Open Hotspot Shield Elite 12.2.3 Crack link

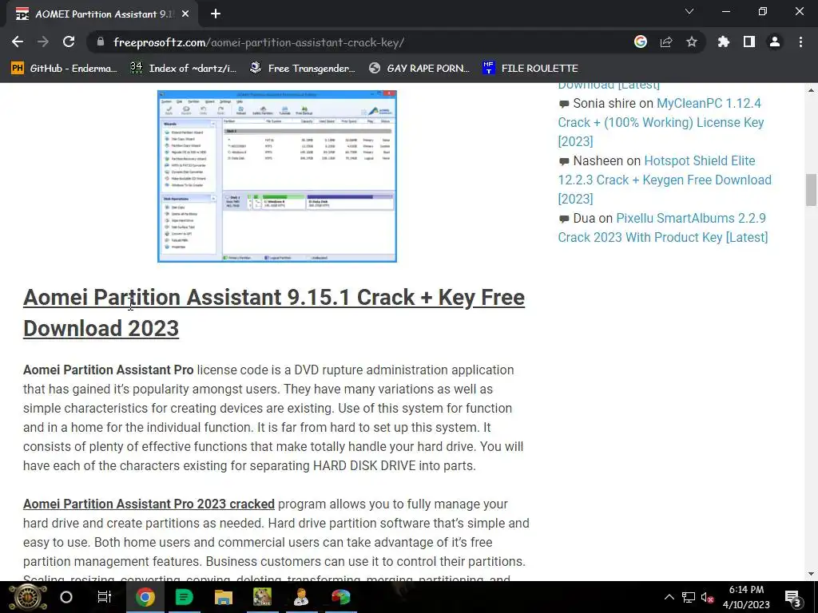(664, 180)
